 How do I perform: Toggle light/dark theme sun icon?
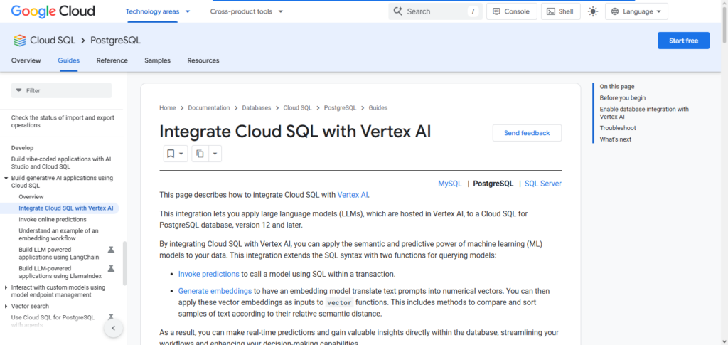point(593,11)
